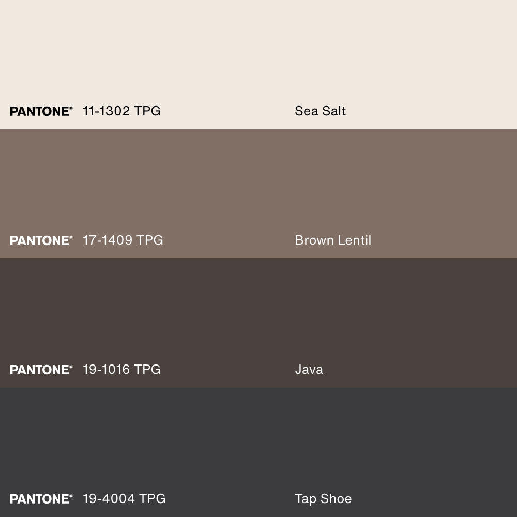Click the registered mark after the Tap Shoe row's PANTONE
Image resolution: width=517 pixels, height=517 pixels.
(x=71, y=496)
